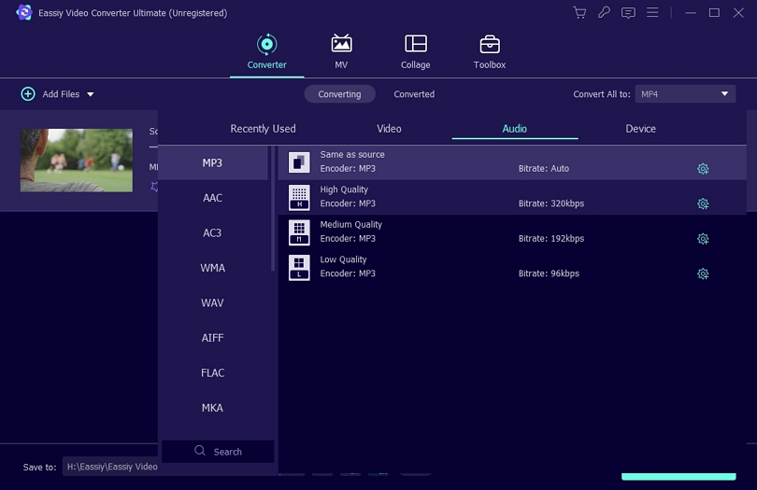This screenshot has height=490, width=757.
Task: Choose the Same as source preset
Action: pyautogui.click(x=512, y=162)
